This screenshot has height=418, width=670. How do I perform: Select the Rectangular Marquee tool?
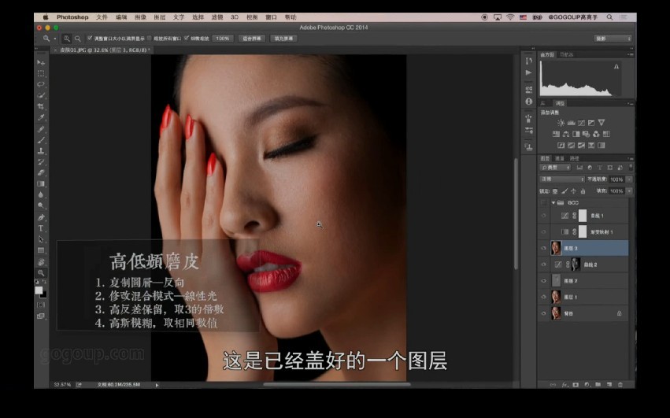(x=41, y=73)
